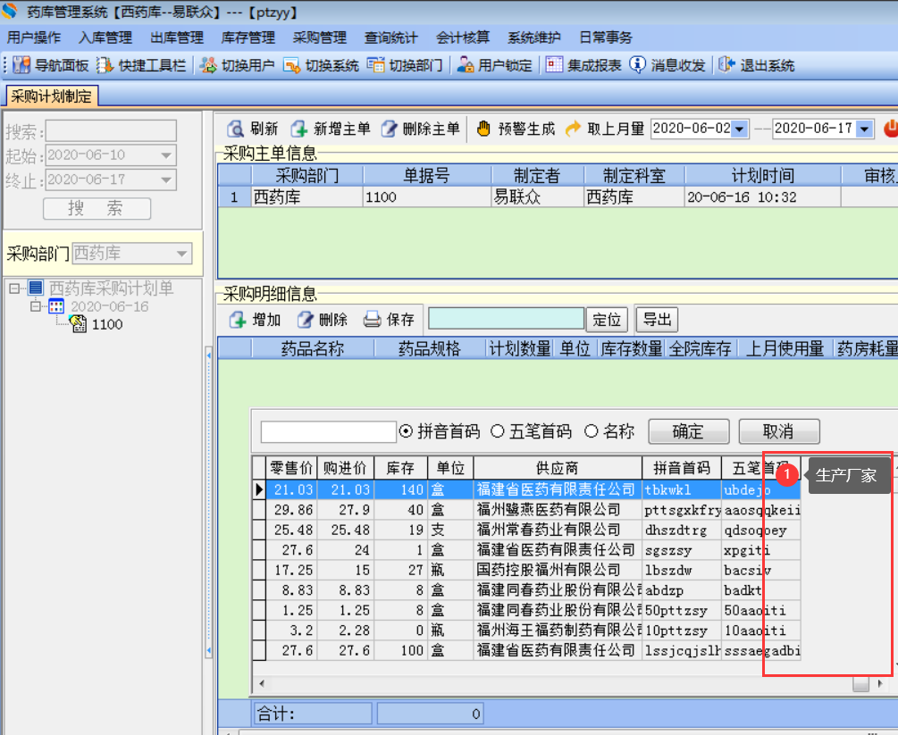The height and width of the screenshot is (735, 898).
Task: Collapse the 2020-06-16 tree node
Action: tap(36, 306)
